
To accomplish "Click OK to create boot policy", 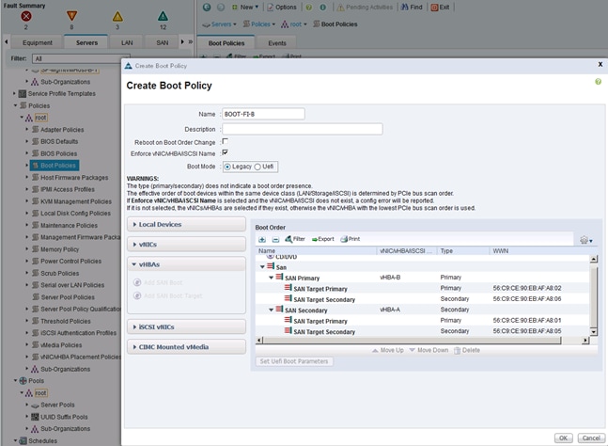I will 564,438.
